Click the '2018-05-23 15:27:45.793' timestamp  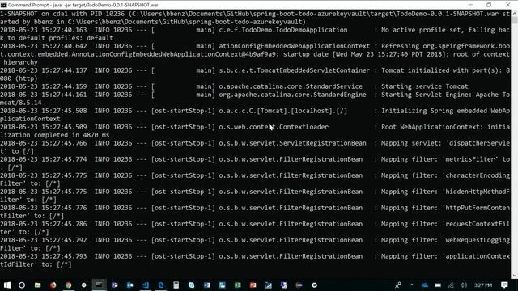tap(43, 256)
